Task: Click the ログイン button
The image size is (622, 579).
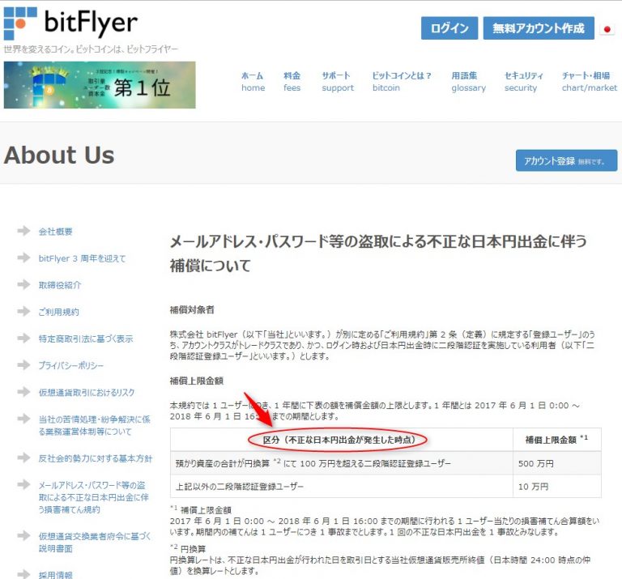Action: tap(449, 28)
